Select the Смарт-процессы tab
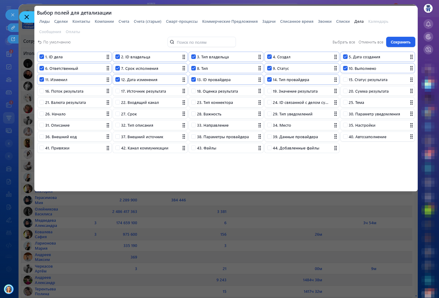 tap(182, 22)
